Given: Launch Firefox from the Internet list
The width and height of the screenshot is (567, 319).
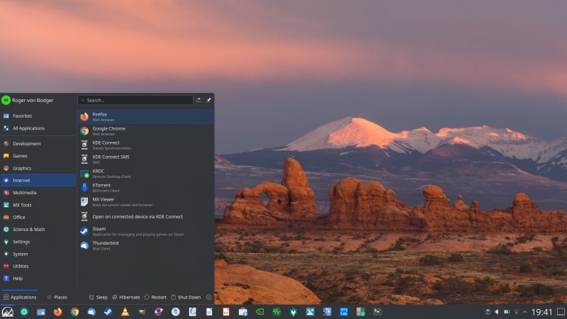Looking at the screenshot, I should (99, 116).
